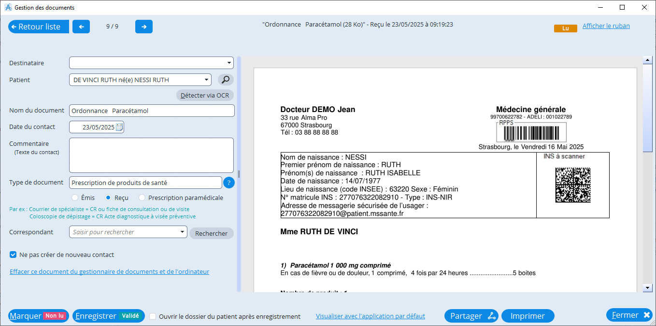Enable opening patient file after saving
The image size is (656, 326).
point(153,316)
